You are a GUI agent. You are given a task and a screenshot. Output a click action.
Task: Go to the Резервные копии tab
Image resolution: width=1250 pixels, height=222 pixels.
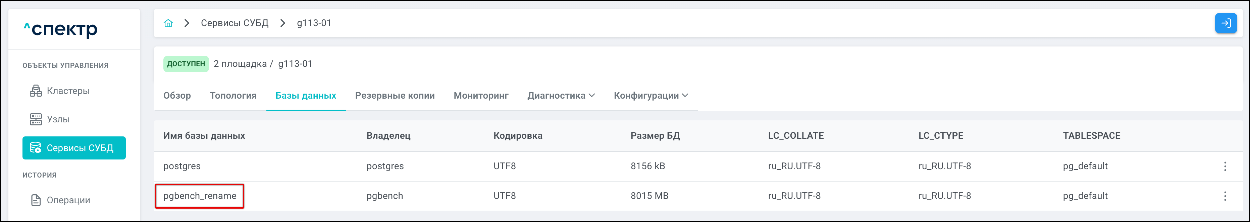(x=395, y=96)
